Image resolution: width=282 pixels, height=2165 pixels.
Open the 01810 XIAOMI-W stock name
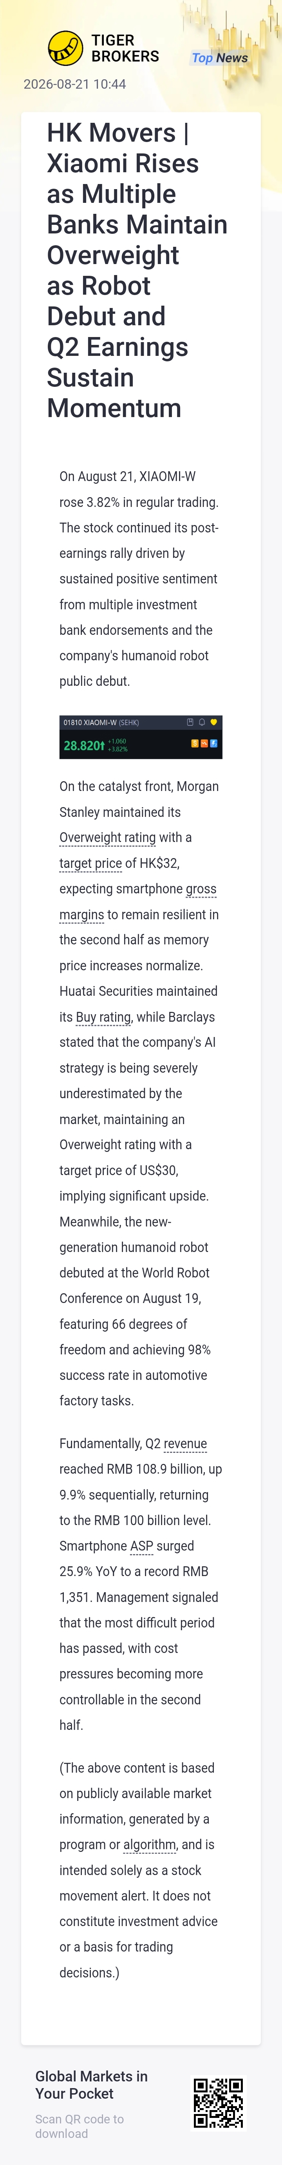tap(90, 722)
